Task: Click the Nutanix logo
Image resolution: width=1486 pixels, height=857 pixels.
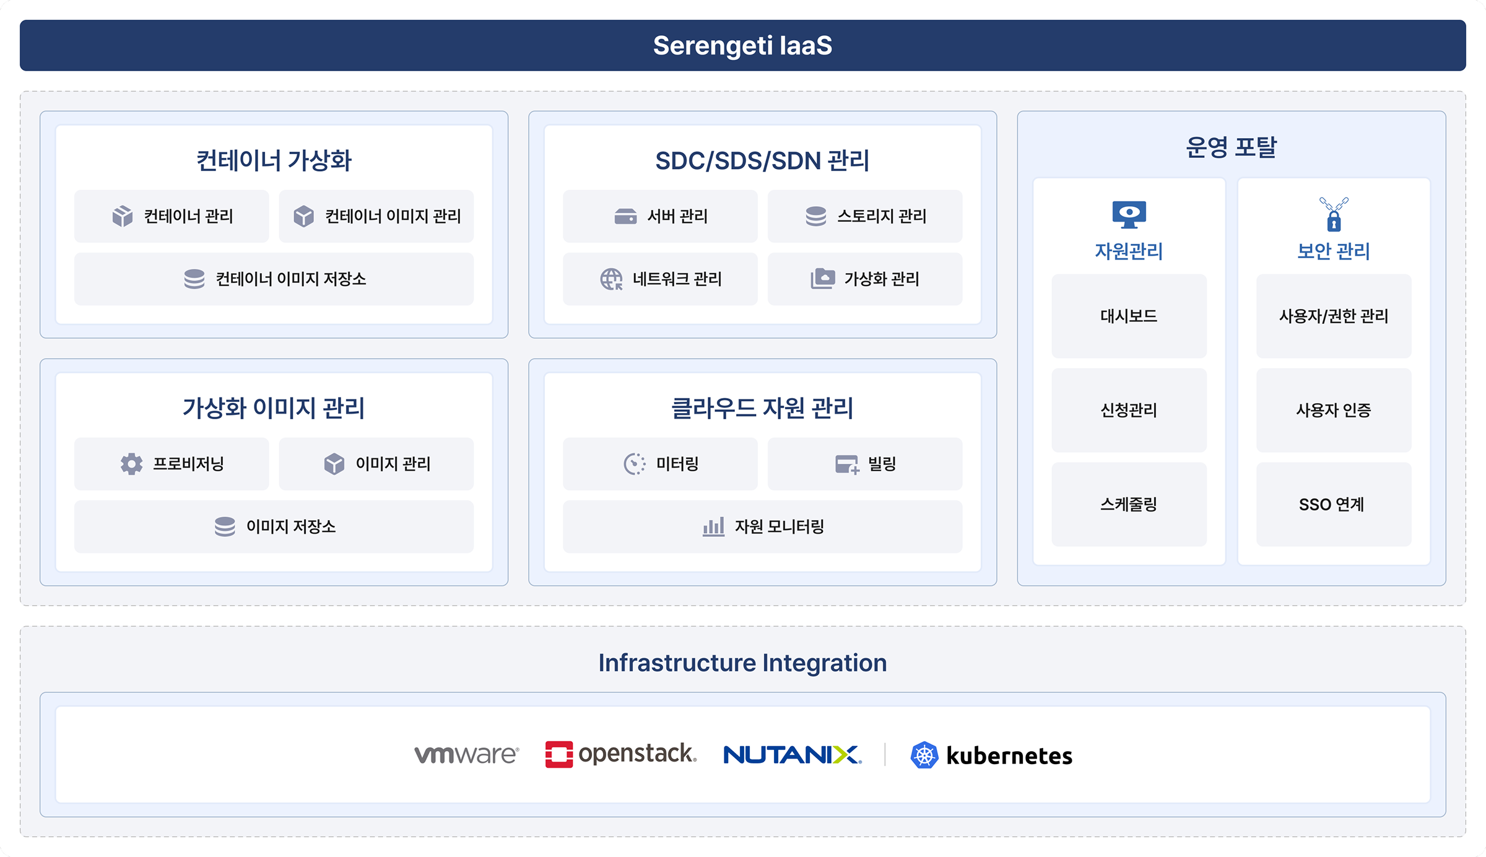Action: click(793, 755)
